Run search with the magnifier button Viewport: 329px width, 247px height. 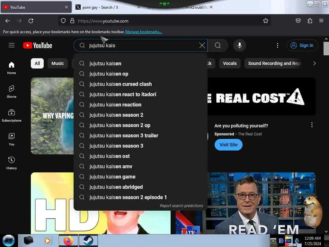point(218,45)
